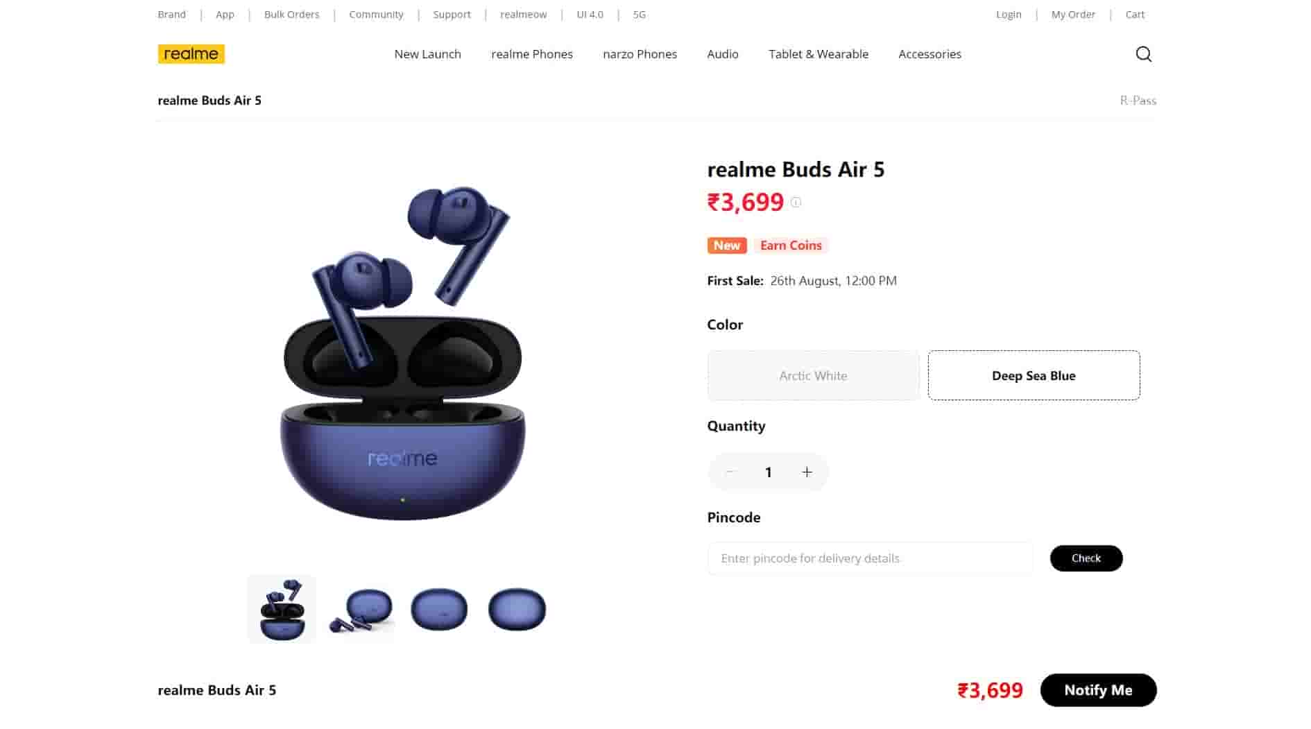Select the Deep Sea Blue color option
Image resolution: width=1311 pixels, height=729 pixels.
coord(1034,375)
